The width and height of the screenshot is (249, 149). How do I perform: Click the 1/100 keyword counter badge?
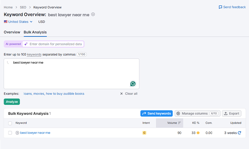(82, 54)
